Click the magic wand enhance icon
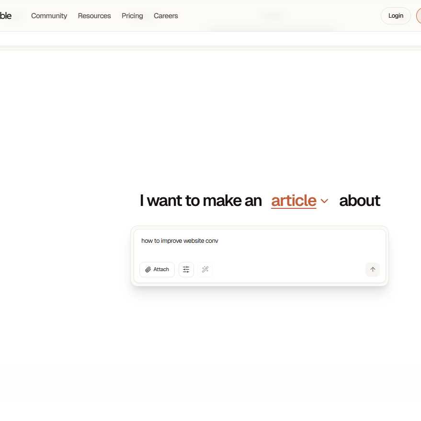This screenshot has height=421, width=421. [205, 270]
